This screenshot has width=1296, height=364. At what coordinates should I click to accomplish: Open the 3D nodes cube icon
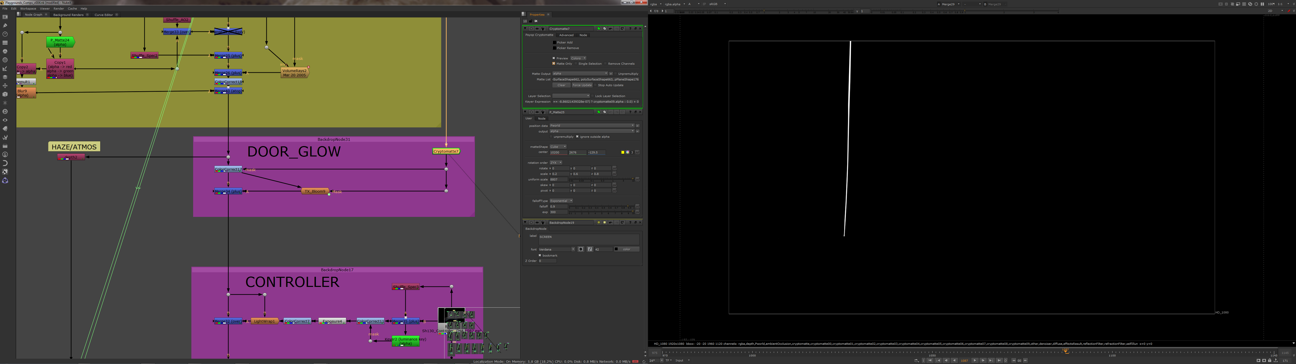tap(5, 94)
